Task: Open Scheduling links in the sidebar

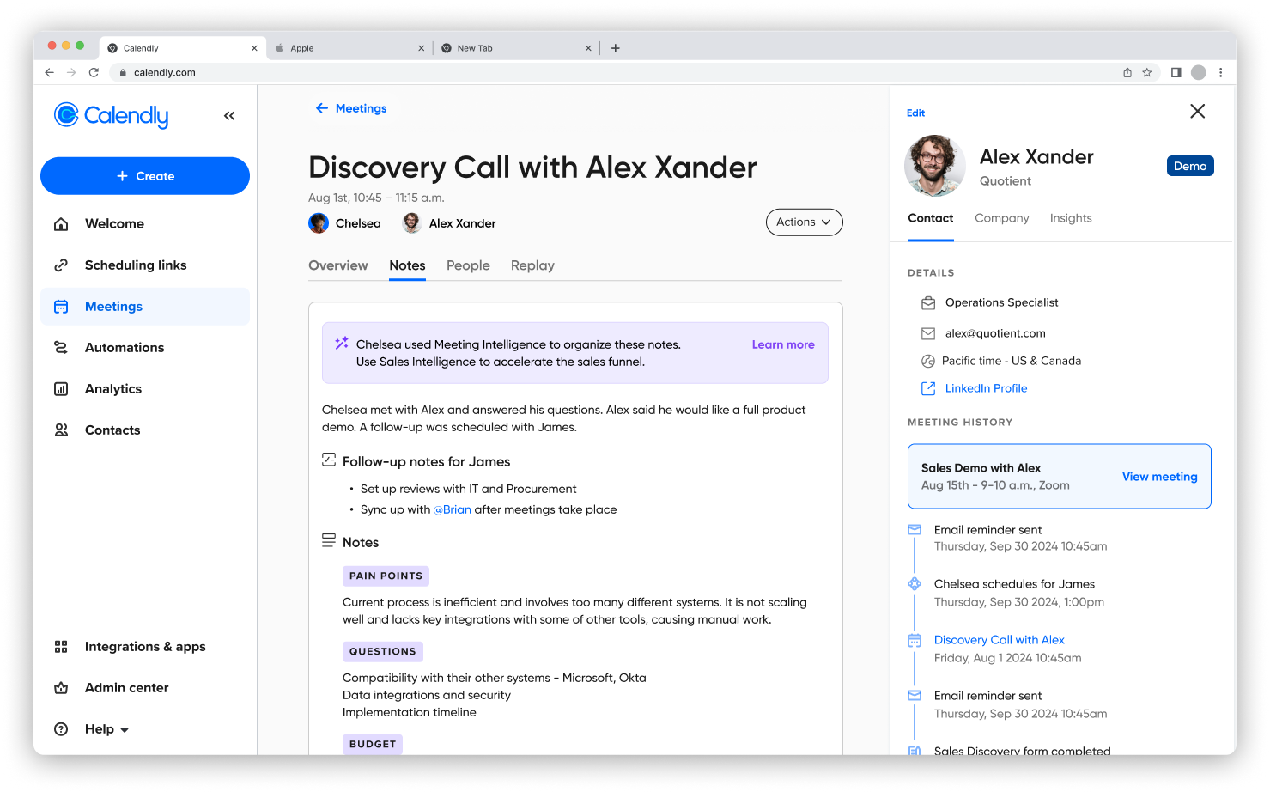Action: (x=145, y=265)
